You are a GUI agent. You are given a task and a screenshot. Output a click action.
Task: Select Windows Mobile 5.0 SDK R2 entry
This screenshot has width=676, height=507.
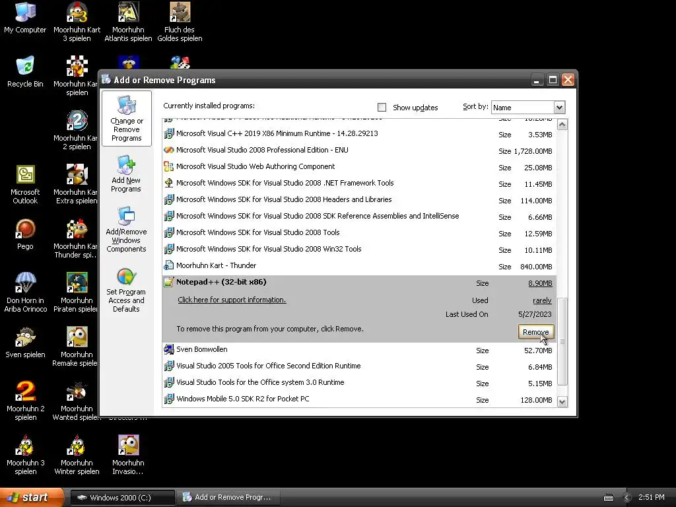click(360, 399)
